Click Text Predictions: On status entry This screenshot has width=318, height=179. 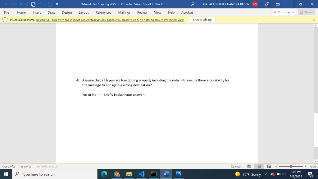(x=47, y=167)
